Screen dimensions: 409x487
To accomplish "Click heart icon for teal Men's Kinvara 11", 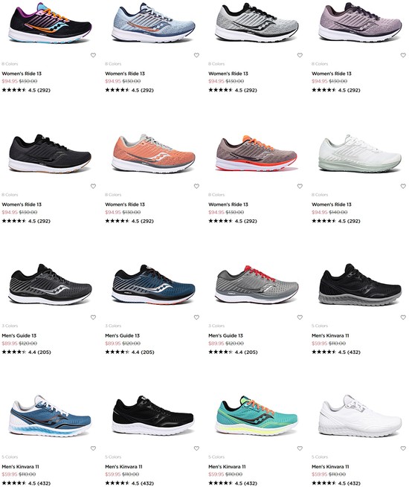I will pyautogui.click(x=300, y=448).
